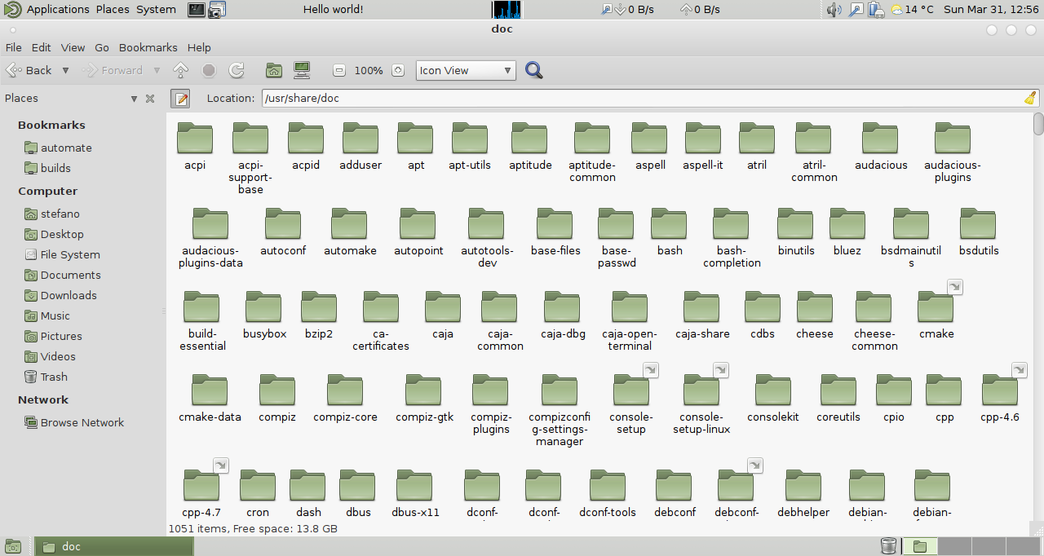Open the Icon View dropdown
The image size is (1044, 556).
tap(465, 70)
